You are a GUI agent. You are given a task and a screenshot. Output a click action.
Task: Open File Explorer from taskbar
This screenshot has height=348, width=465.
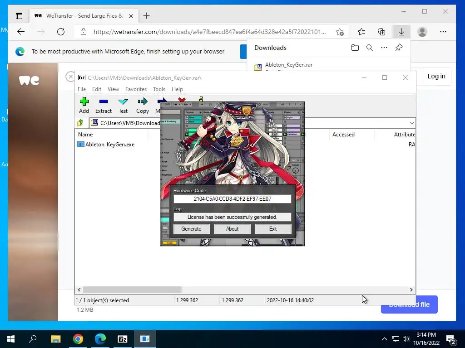(55, 339)
